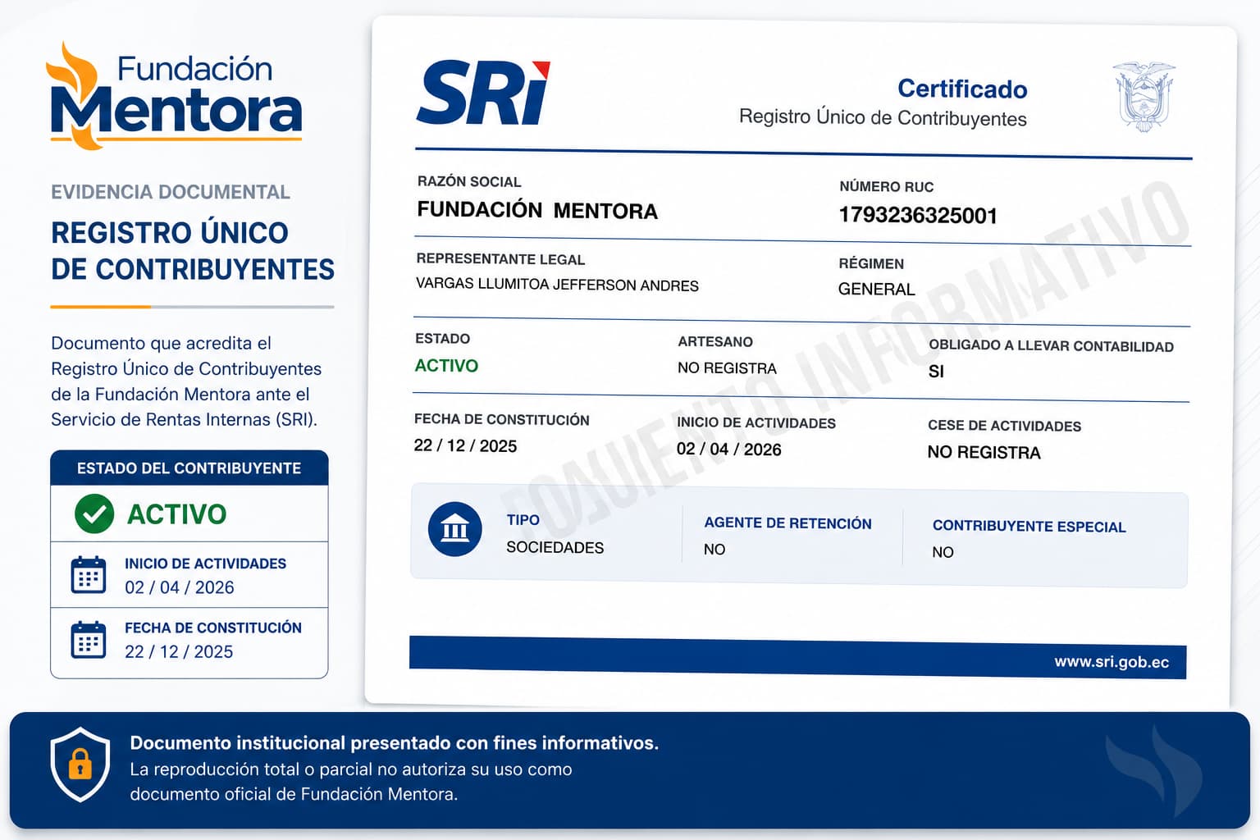1260x840 pixels.
Task: Click the NO under CONTRIBUYENTE ESPECIAL
Action: click(x=943, y=552)
